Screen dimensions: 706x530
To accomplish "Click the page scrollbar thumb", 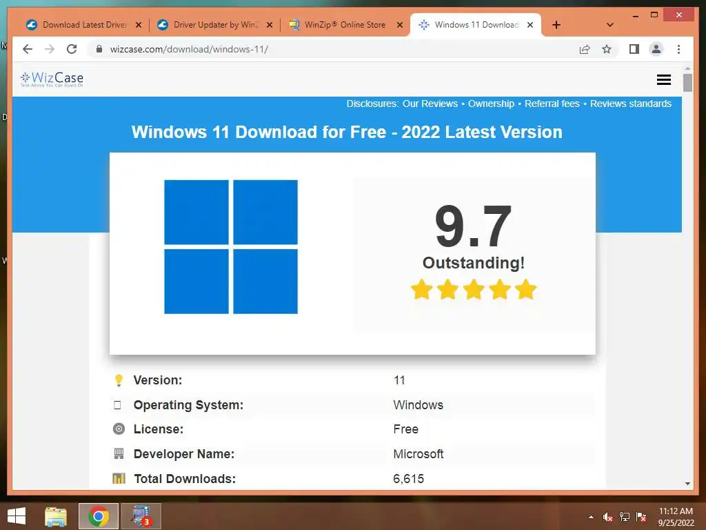I will pyautogui.click(x=687, y=83).
